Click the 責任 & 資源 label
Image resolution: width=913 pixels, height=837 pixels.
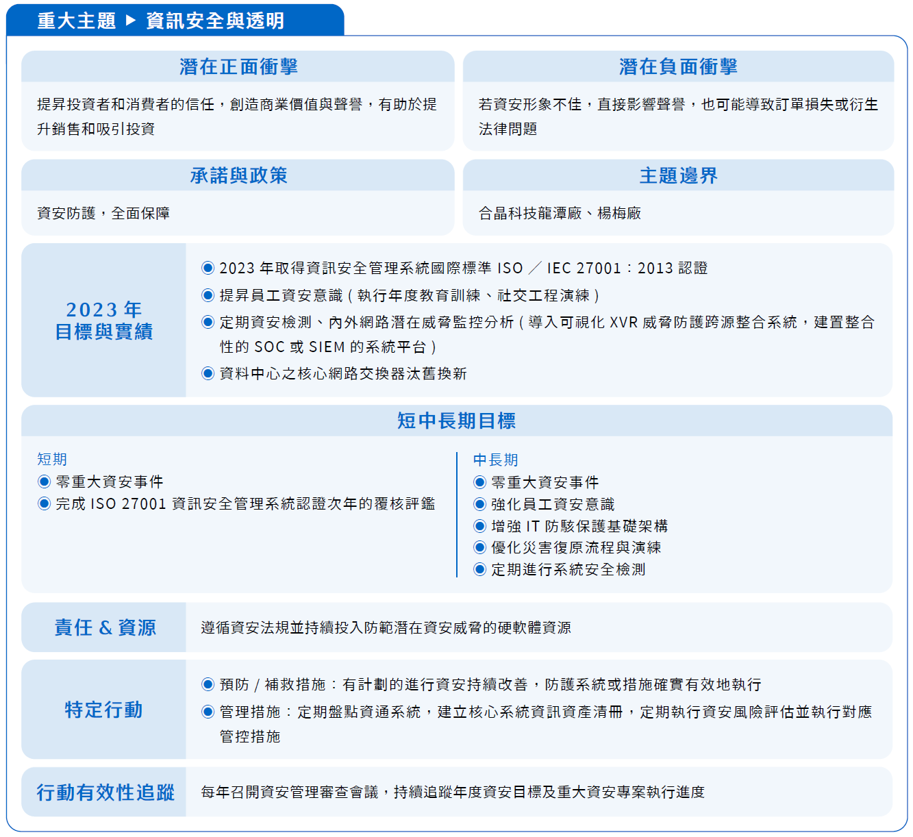tap(105, 627)
